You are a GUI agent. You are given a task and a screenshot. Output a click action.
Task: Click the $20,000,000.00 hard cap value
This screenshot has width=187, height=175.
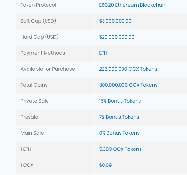pyautogui.click(x=117, y=37)
